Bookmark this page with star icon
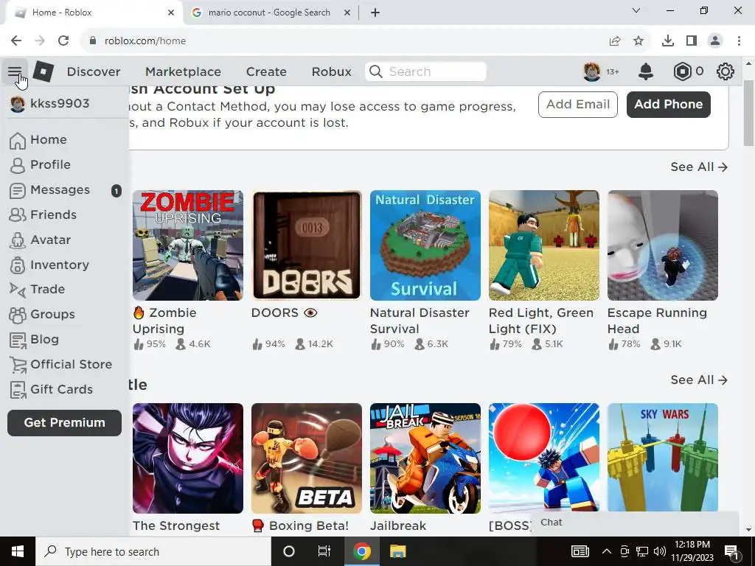This screenshot has width=755, height=566. 639,41
